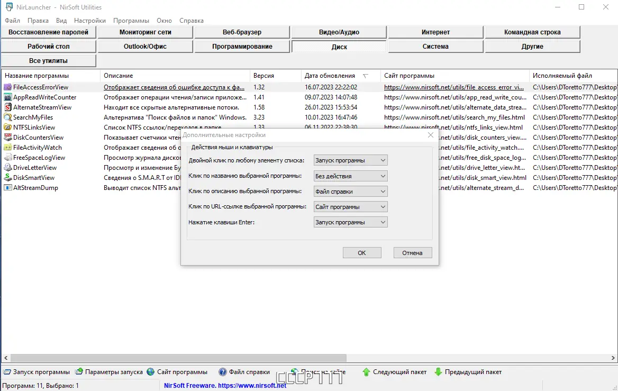Click the FileActivityWatch program icon

(x=7, y=148)
